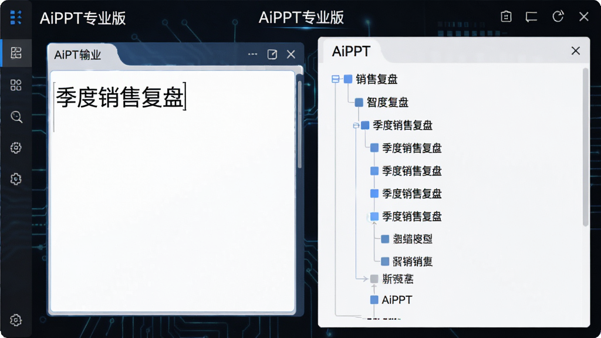Click the comment/screen icon in title bar
The image size is (601, 338).
531,17
